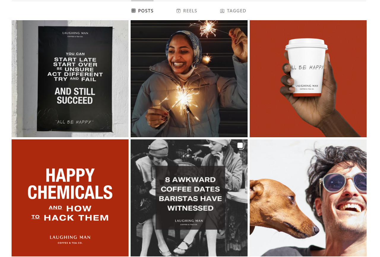Click the Reels video icon
The image size is (380, 257).
pos(178,11)
